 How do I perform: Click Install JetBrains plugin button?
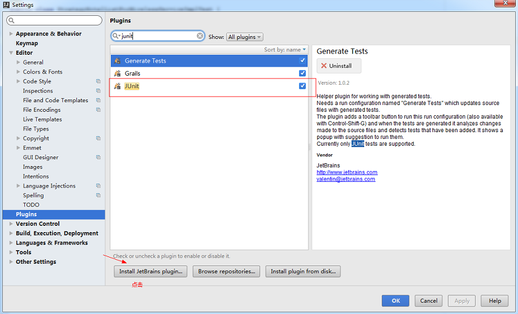[150, 272]
